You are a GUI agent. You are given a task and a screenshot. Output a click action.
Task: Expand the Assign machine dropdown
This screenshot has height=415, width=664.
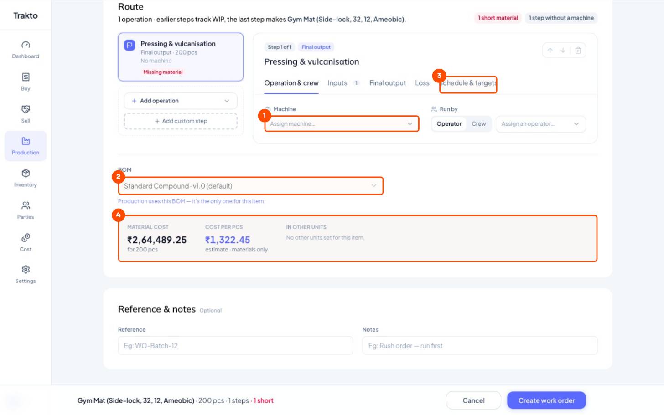pyautogui.click(x=342, y=124)
